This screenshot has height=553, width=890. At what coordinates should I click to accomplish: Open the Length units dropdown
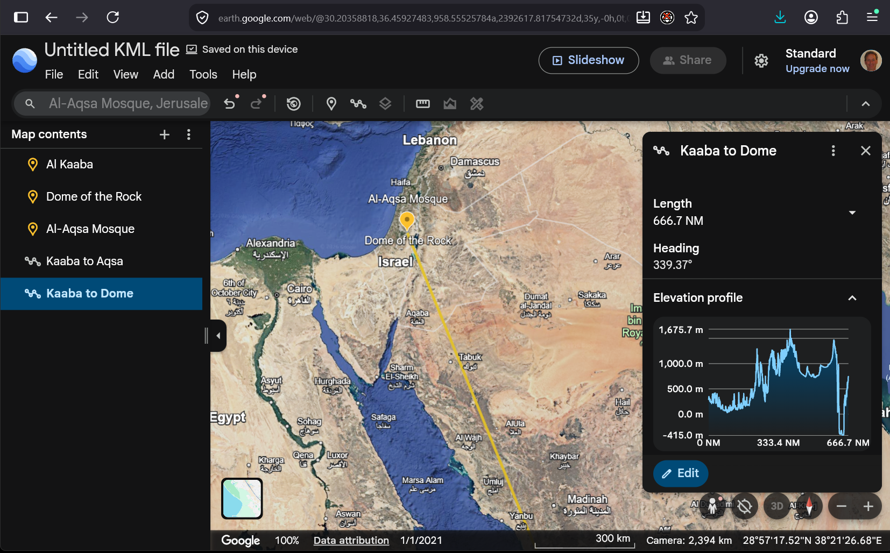pyautogui.click(x=852, y=212)
